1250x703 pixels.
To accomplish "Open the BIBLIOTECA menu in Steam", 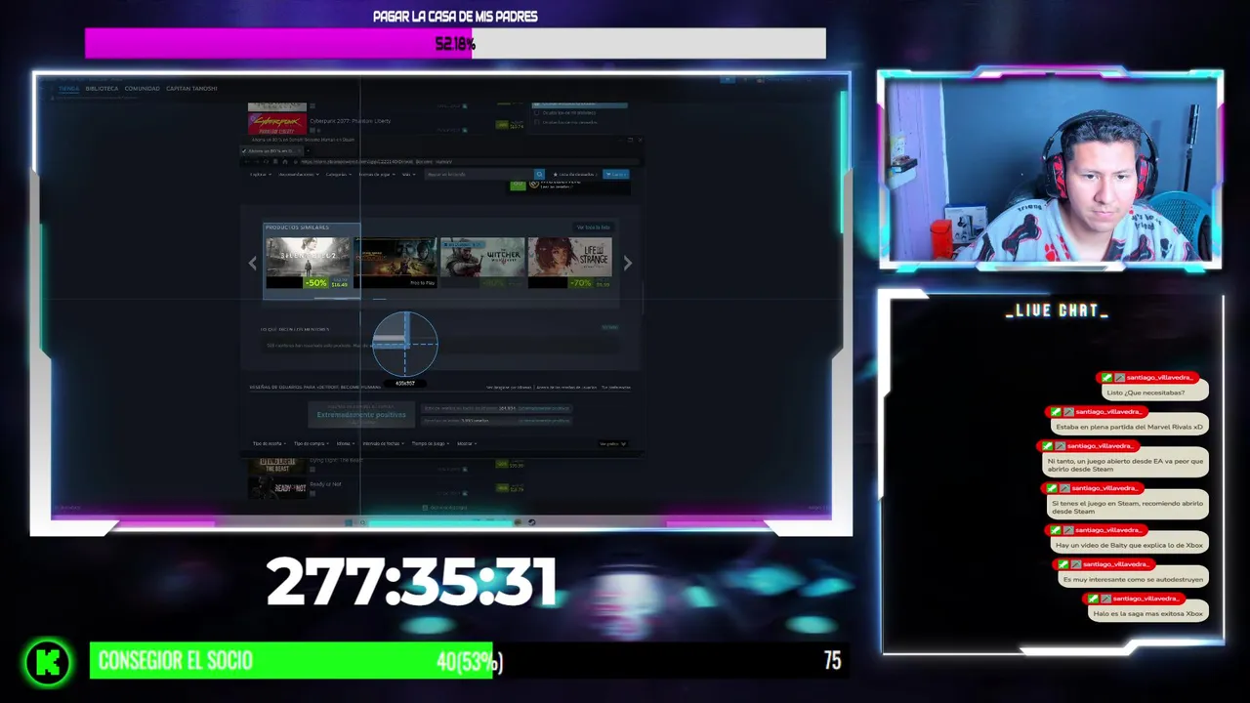I will point(102,89).
